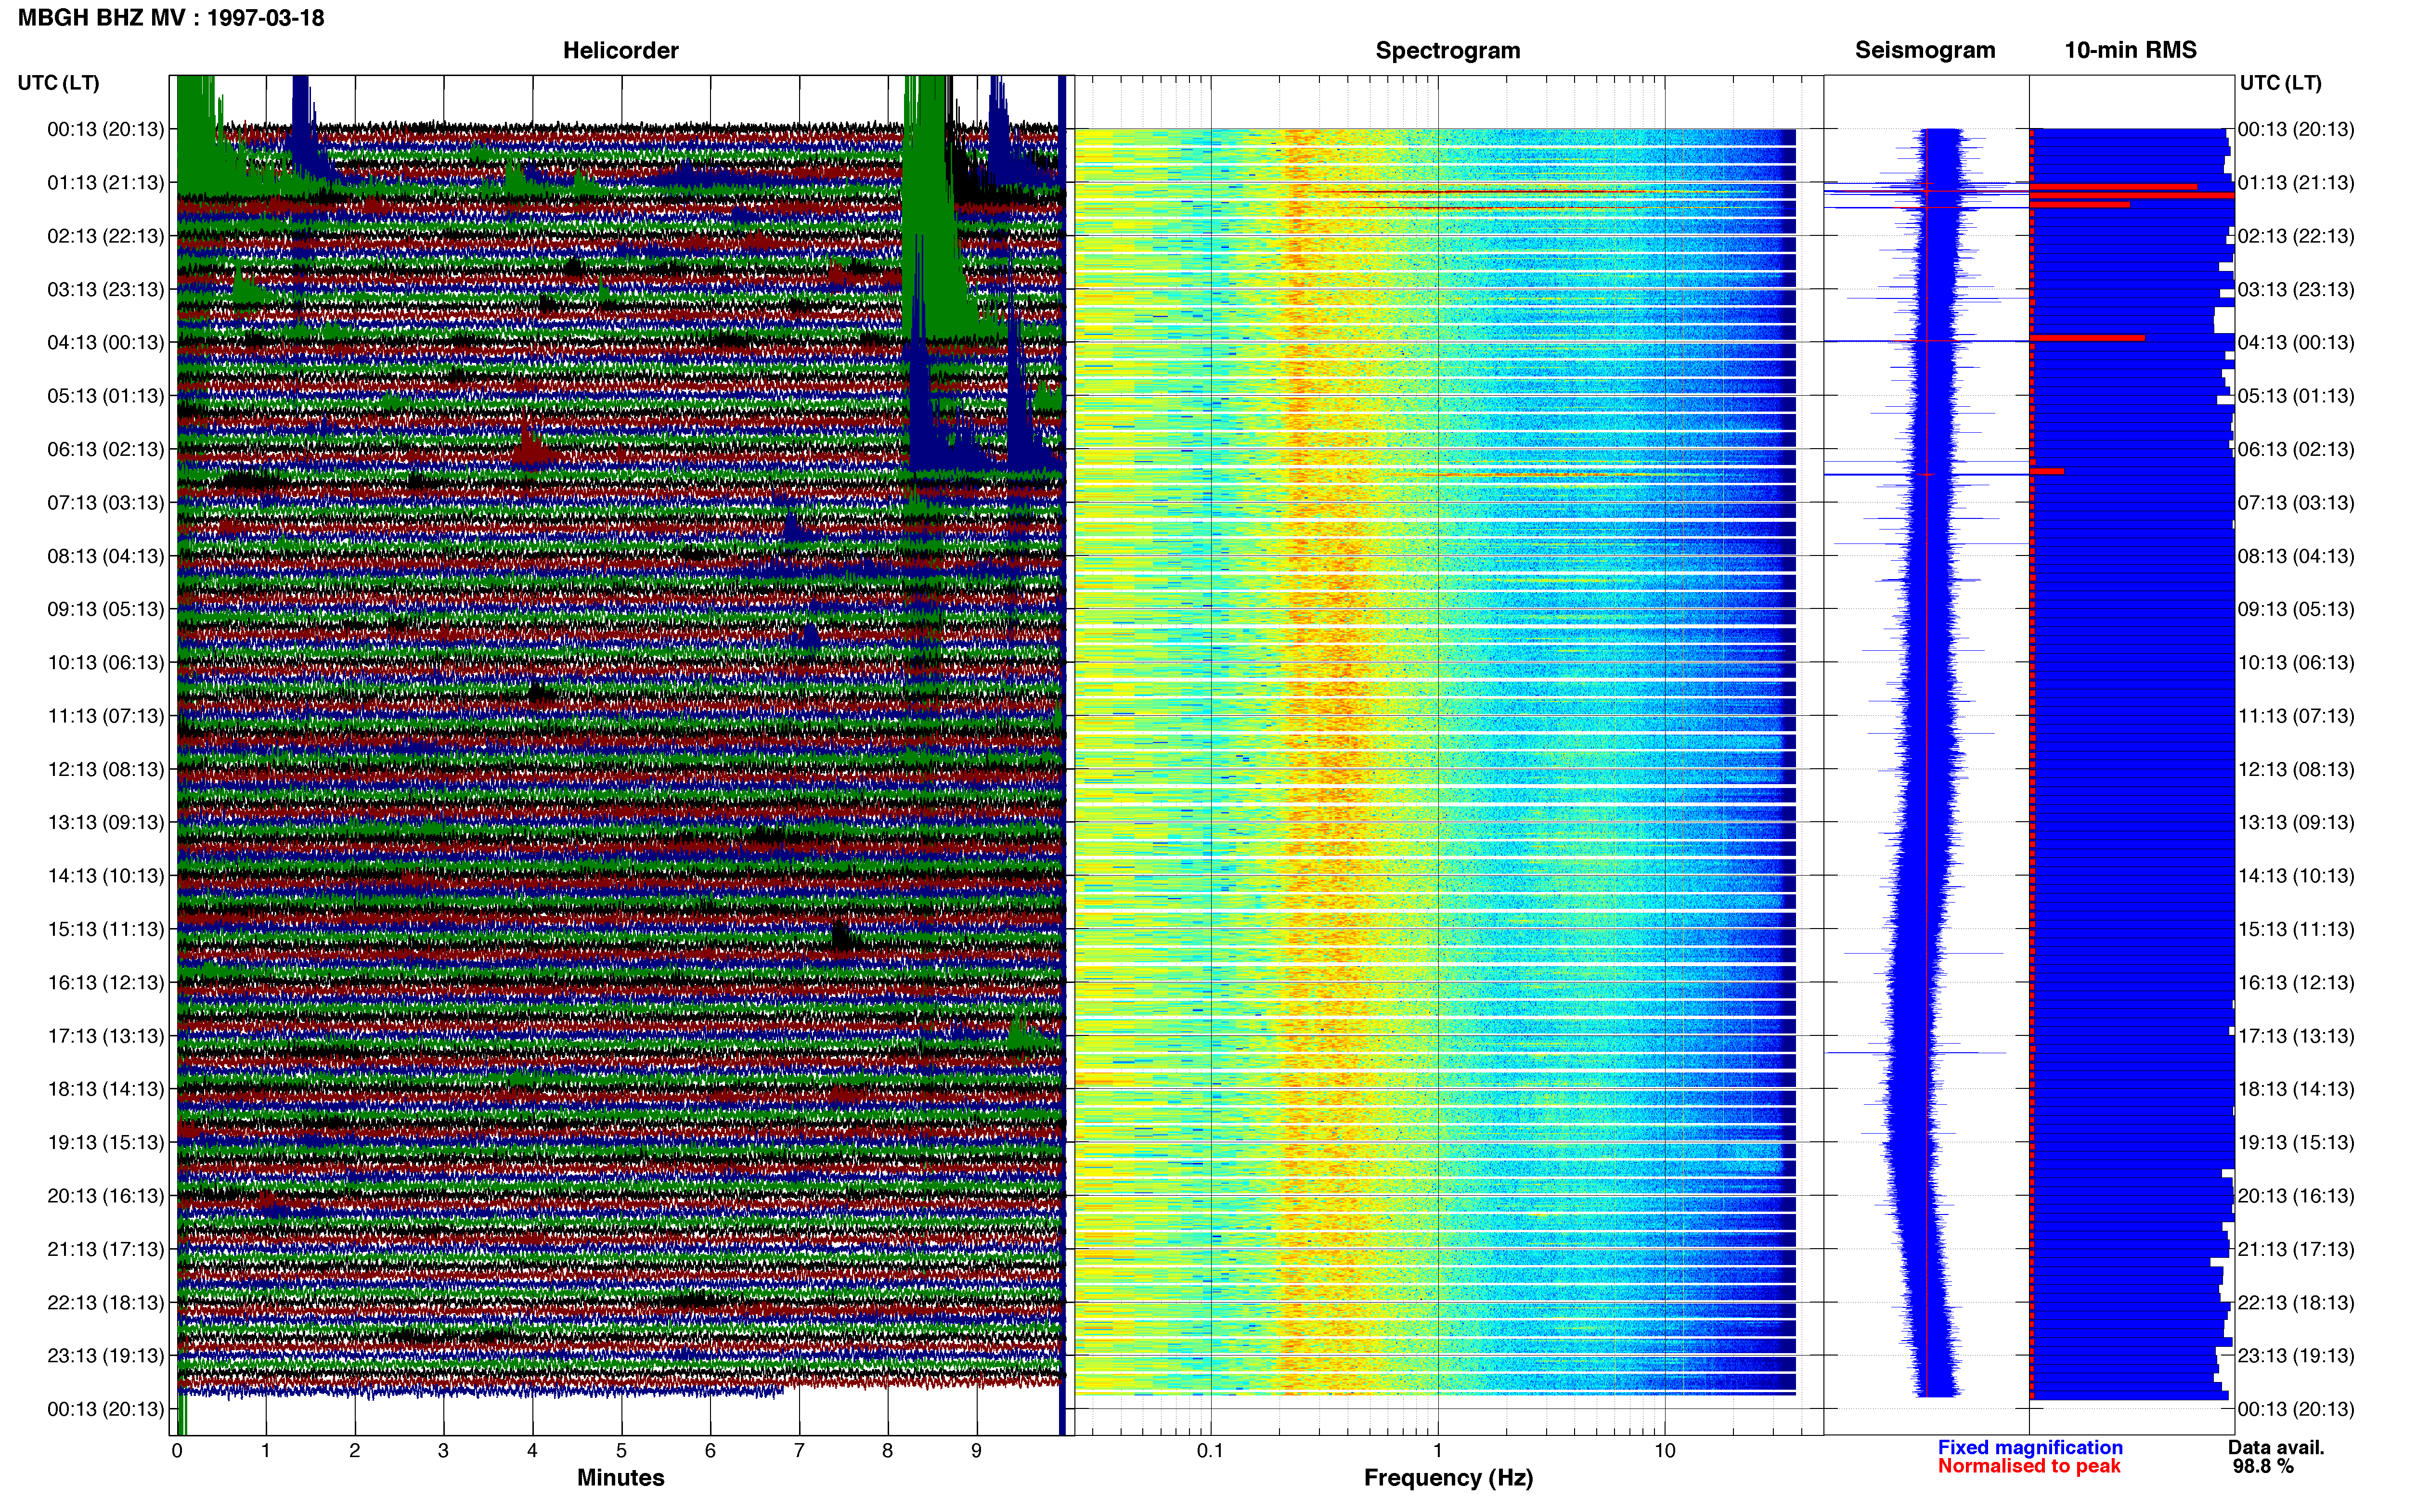Click the helicorder minute tick 0

click(x=177, y=1451)
